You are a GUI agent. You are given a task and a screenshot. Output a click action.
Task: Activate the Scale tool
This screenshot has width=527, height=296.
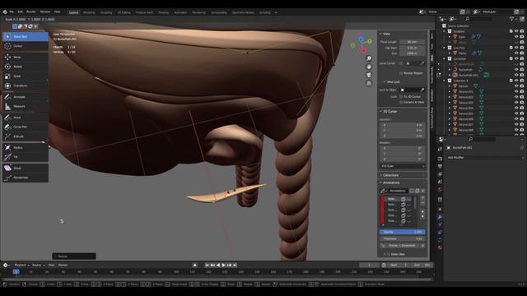pyautogui.click(x=26, y=76)
